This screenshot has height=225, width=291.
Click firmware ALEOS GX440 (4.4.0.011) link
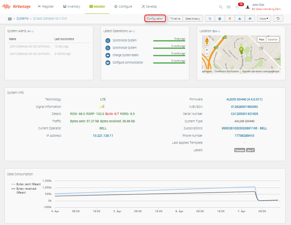click(x=244, y=100)
